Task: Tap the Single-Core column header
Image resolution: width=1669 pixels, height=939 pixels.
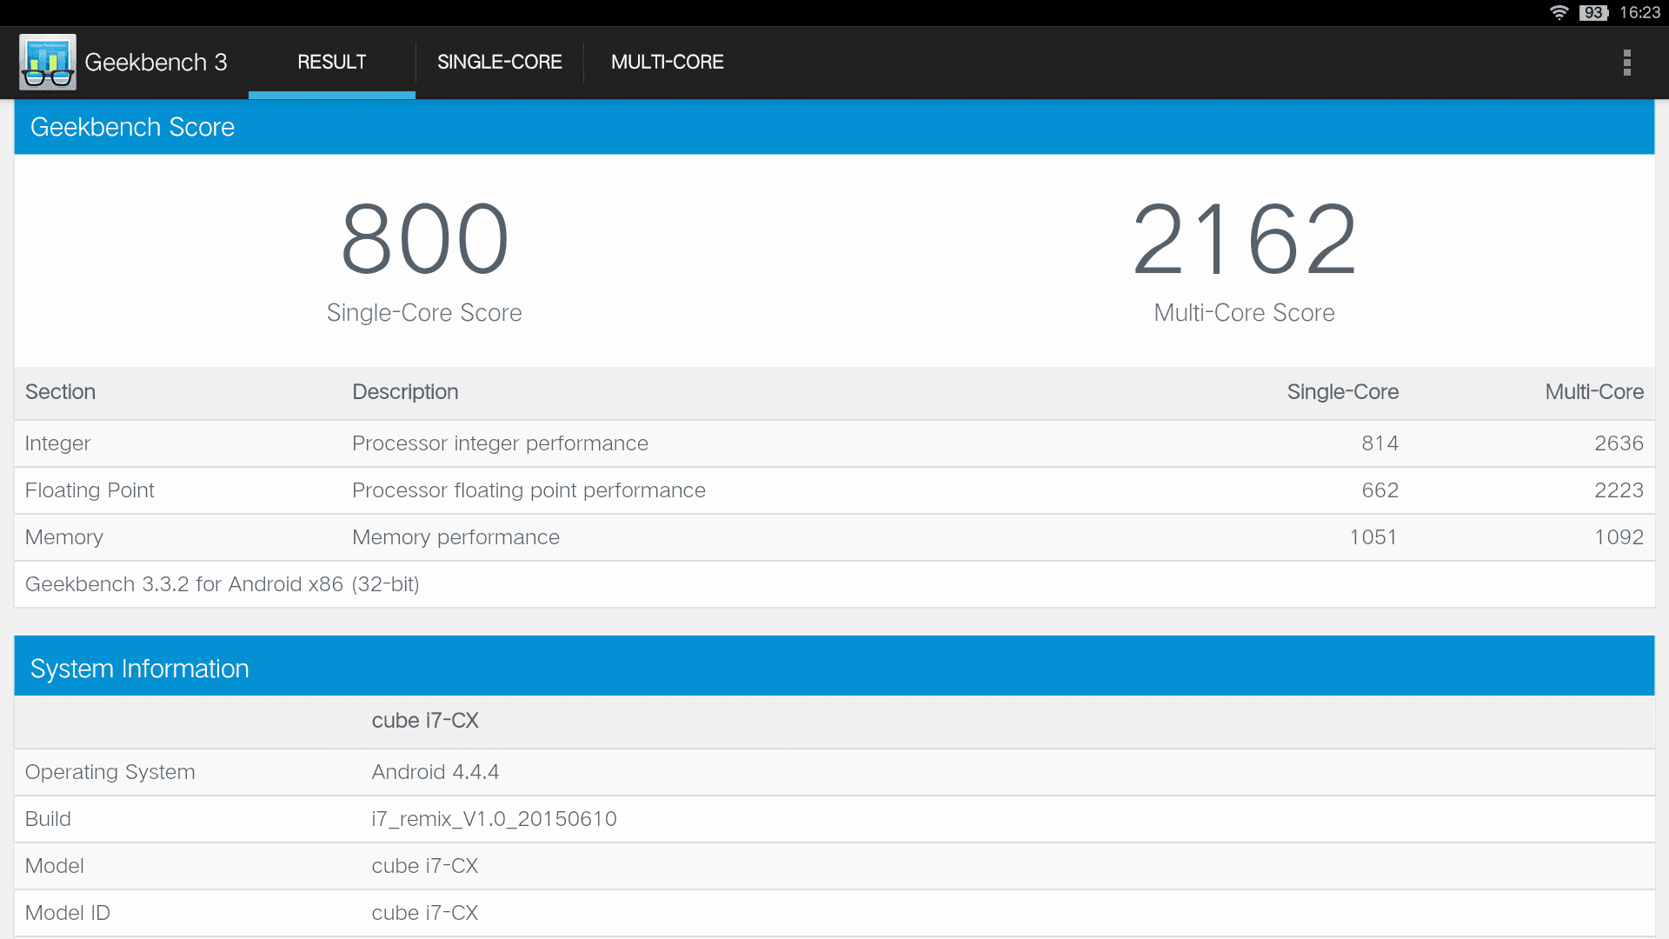Action: (1342, 392)
